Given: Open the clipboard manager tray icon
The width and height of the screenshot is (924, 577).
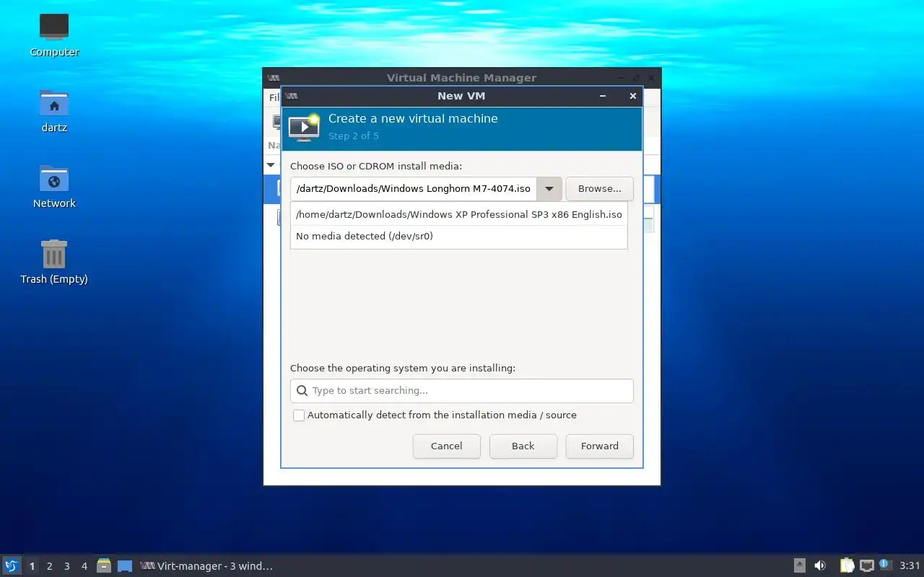Looking at the screenshot, I should click(x=847, y=565).
